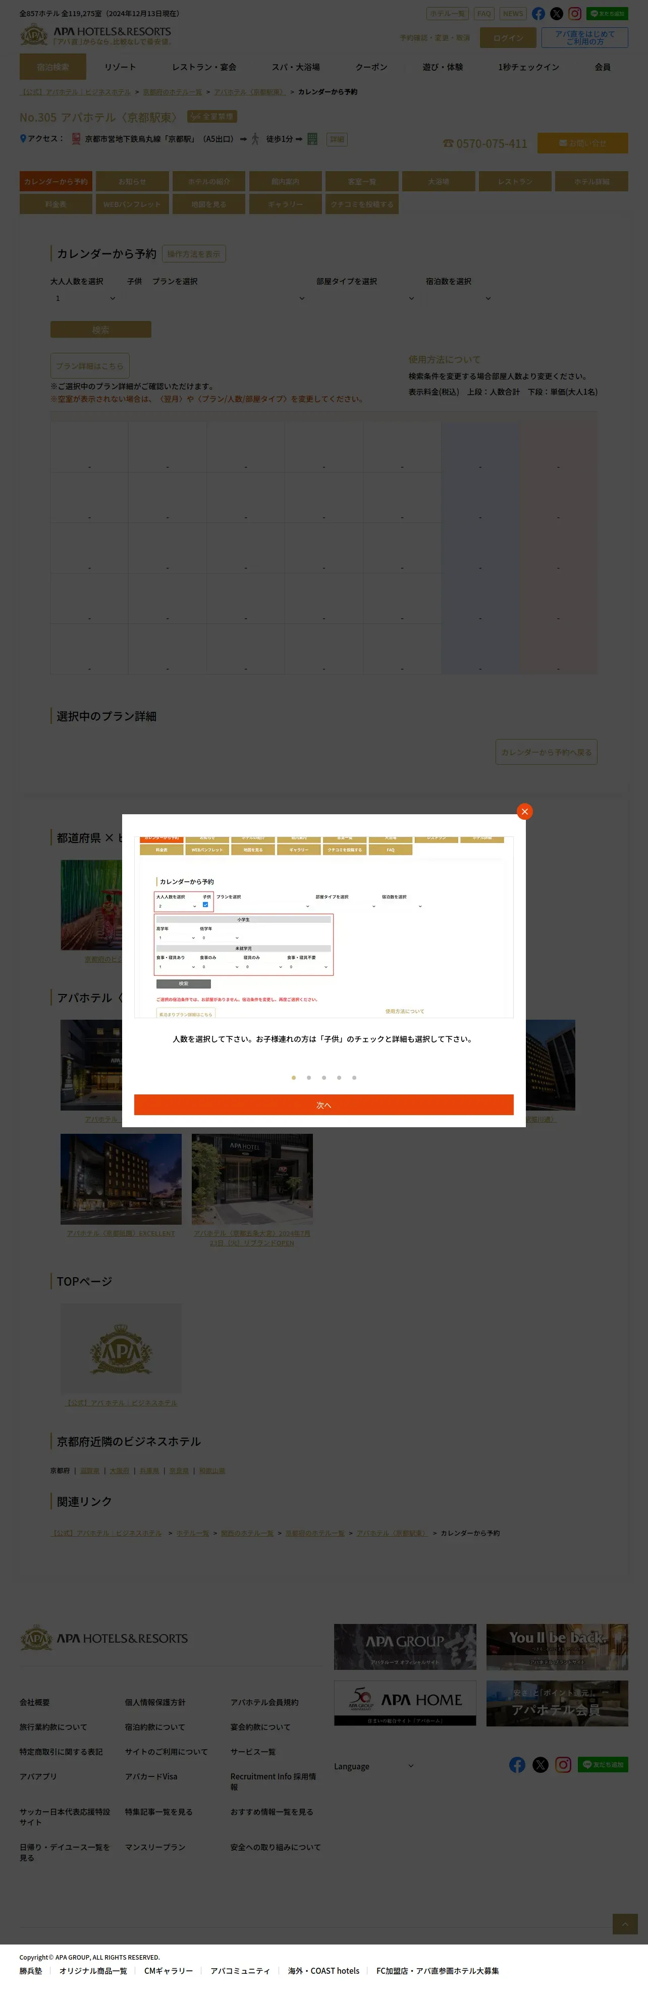Click the APA crest under TOPページ
The width and height of the screenshot is (648, 1996).
[x=121, y=1348]
